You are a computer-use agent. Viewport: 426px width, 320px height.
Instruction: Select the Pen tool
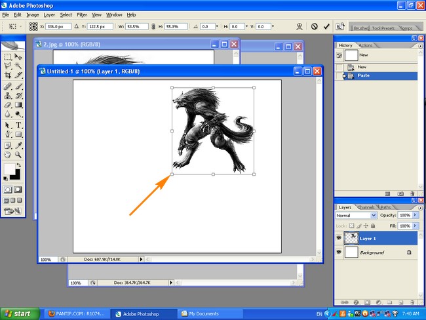click(x=7, y=134)
